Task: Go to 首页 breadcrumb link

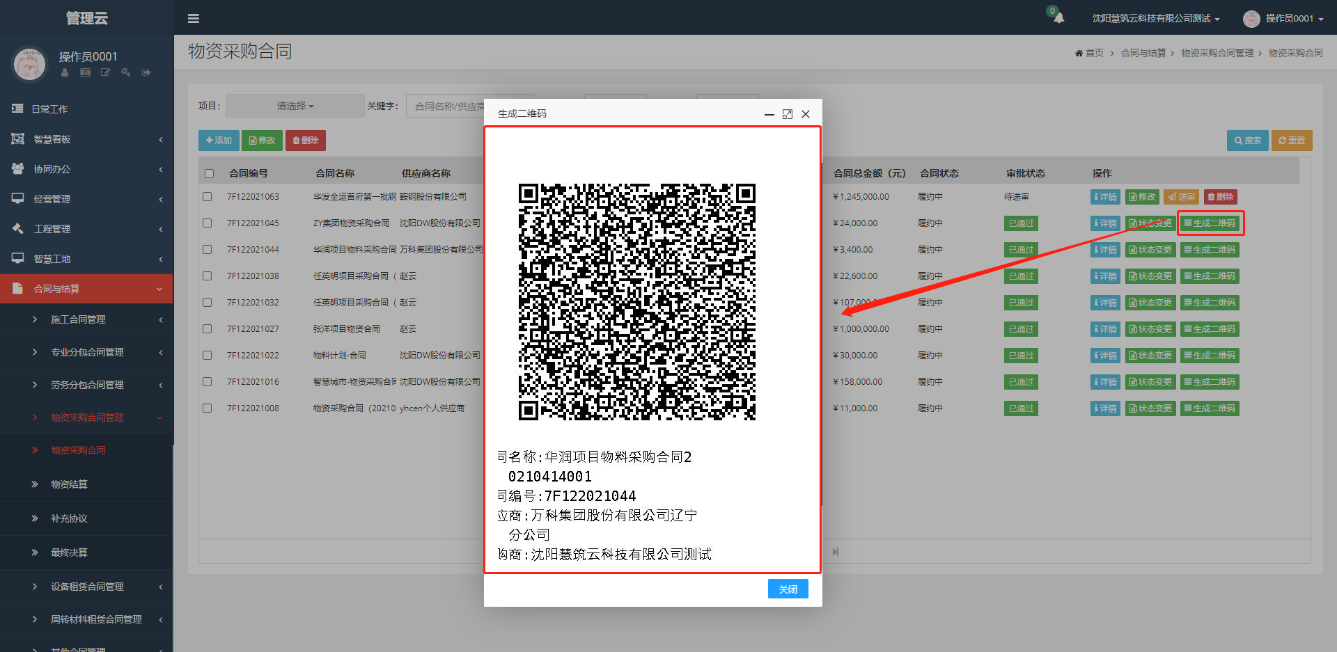Action: click(1089, 53)
